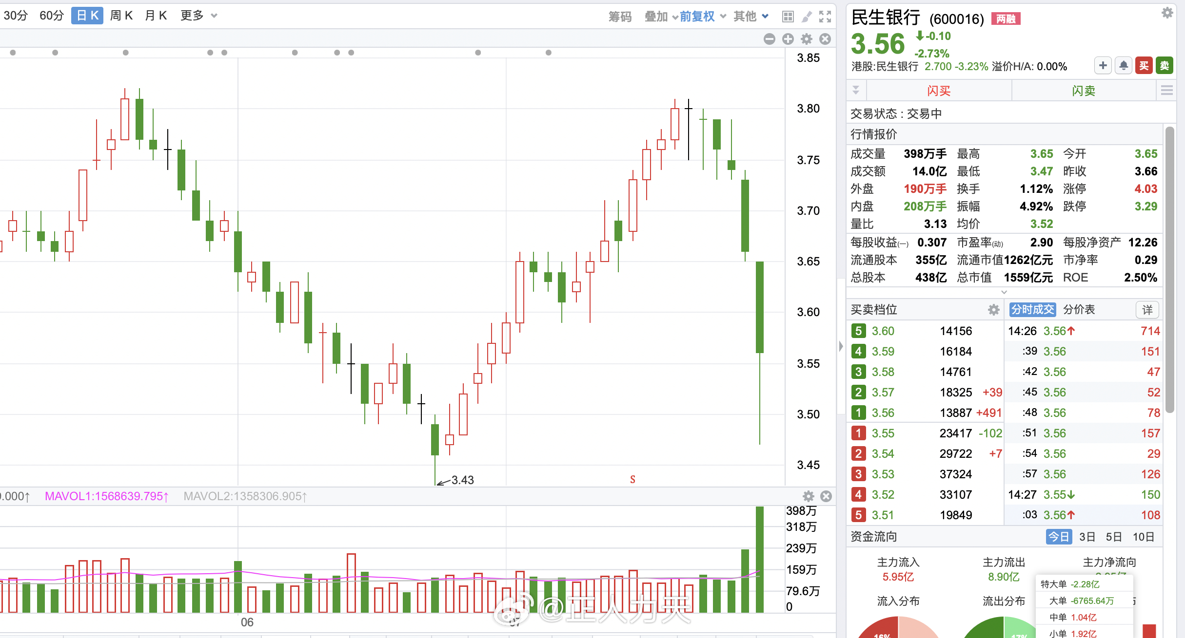This screenshot has height=638, width=1185.
Task: Open 叠加 overlay dropdown
Action: 661,17
